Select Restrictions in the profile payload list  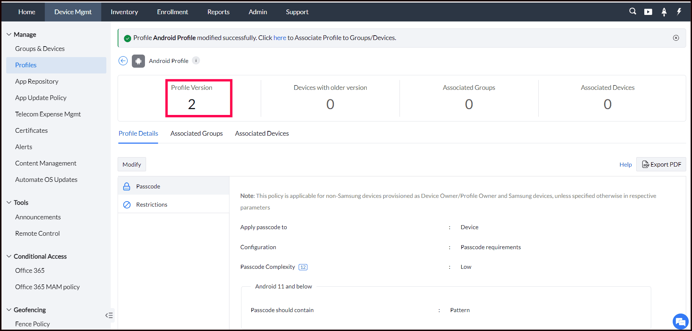[x=152, y=204]
